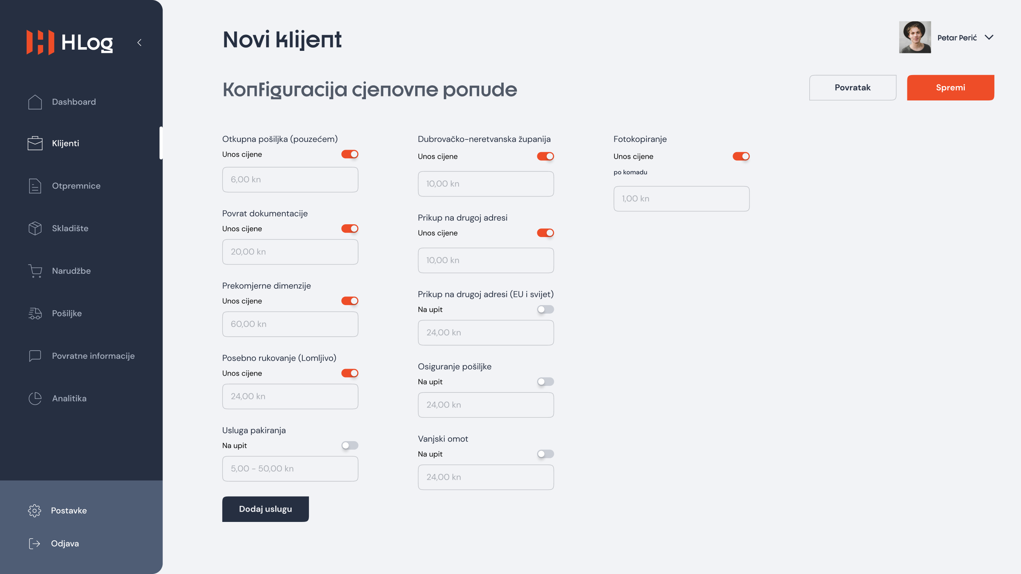The image size is (1021, 574).
Task: Switch off Fotokopiranje price toggle
Action: tap(741, 156)
